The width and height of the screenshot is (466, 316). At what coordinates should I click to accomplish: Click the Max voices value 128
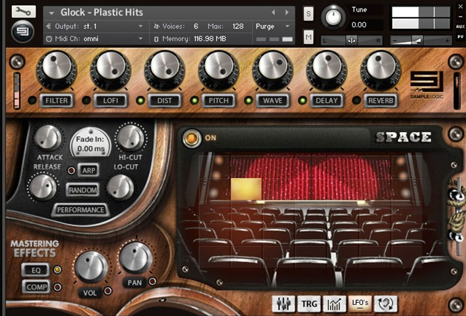(238, 26)
